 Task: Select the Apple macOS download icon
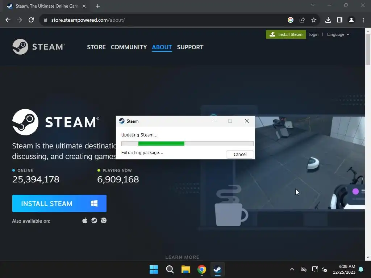click(x=85, y=221)
